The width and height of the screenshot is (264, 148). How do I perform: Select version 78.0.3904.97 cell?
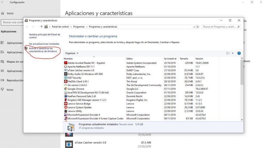tap(202, 89)
